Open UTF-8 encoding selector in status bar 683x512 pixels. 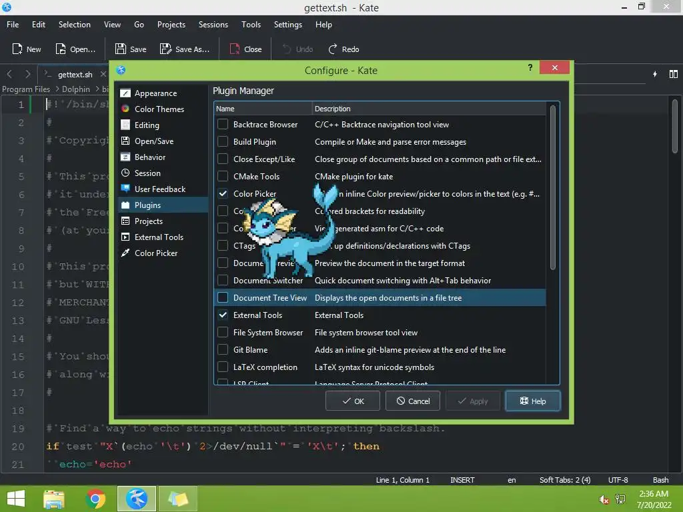pyautogui.click(x=618, y=480)
